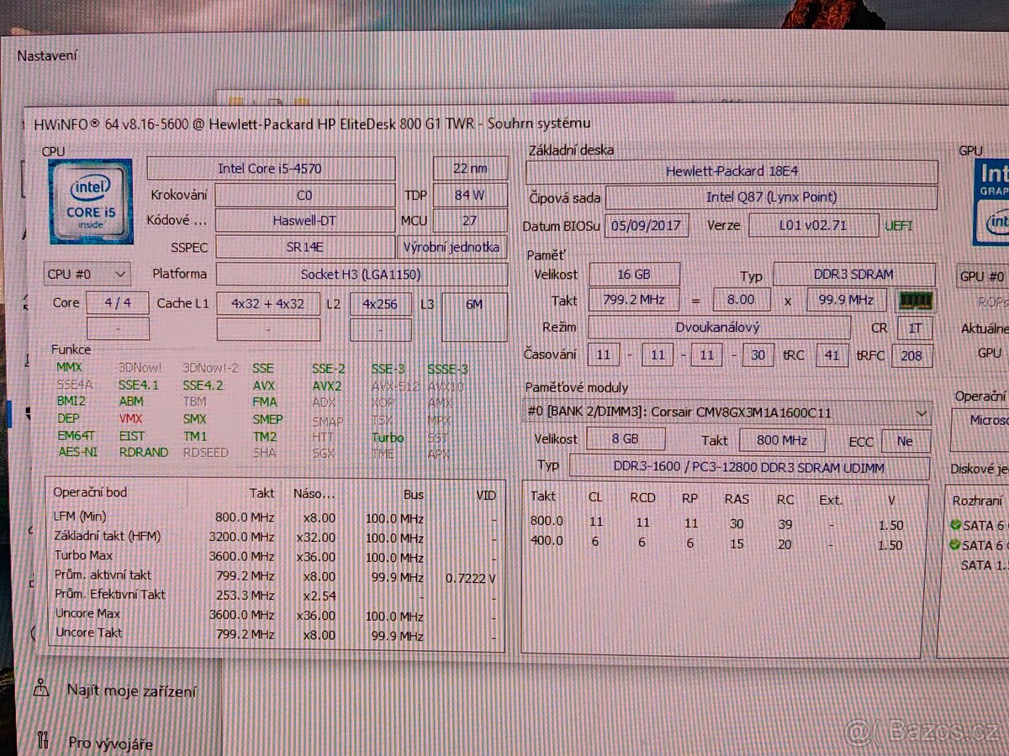Click the Turbo feature flag
Viewport: 1009px width, 756px height.
388,437
